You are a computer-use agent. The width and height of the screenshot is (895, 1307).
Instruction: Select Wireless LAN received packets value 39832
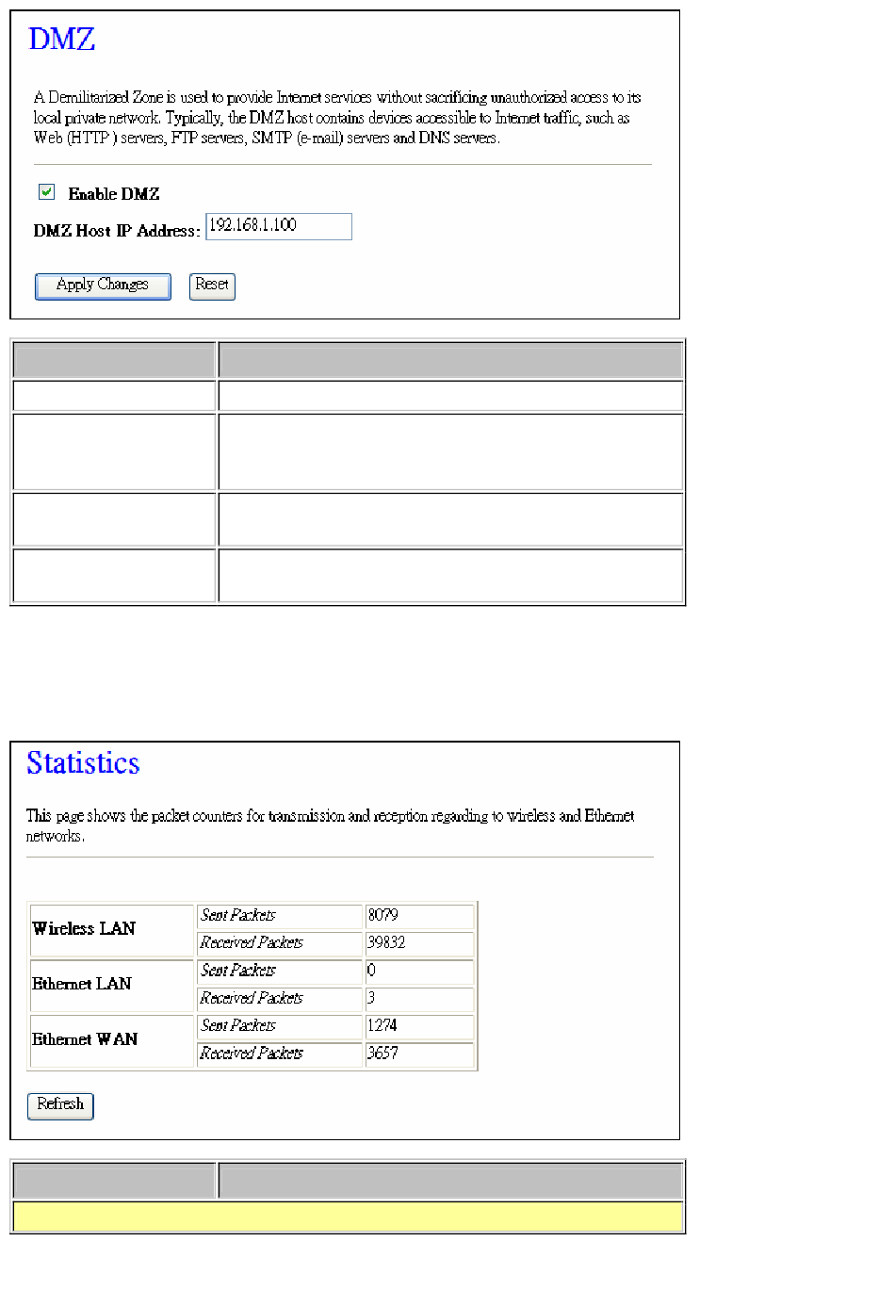point(387,942)
